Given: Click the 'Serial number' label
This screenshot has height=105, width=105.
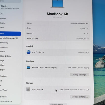Looking at the screenshot, I should pos(32,38).
